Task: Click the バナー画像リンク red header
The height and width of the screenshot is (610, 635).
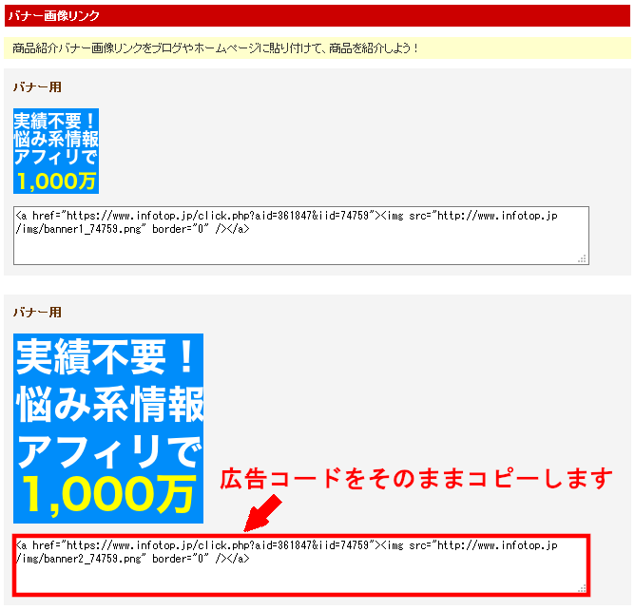Action: [317, 16]
